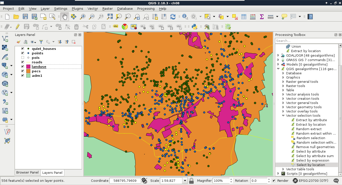Collapse the Vector selection tools group
342x185 pixels.
click(283, 116)
